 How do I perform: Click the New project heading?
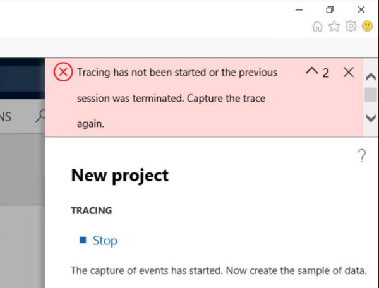(119, 175)
